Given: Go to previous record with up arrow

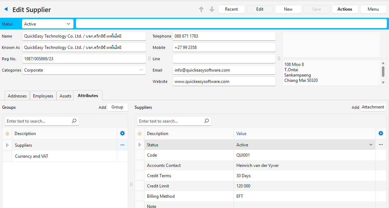Looking at the screenshot, I should 201,10.
